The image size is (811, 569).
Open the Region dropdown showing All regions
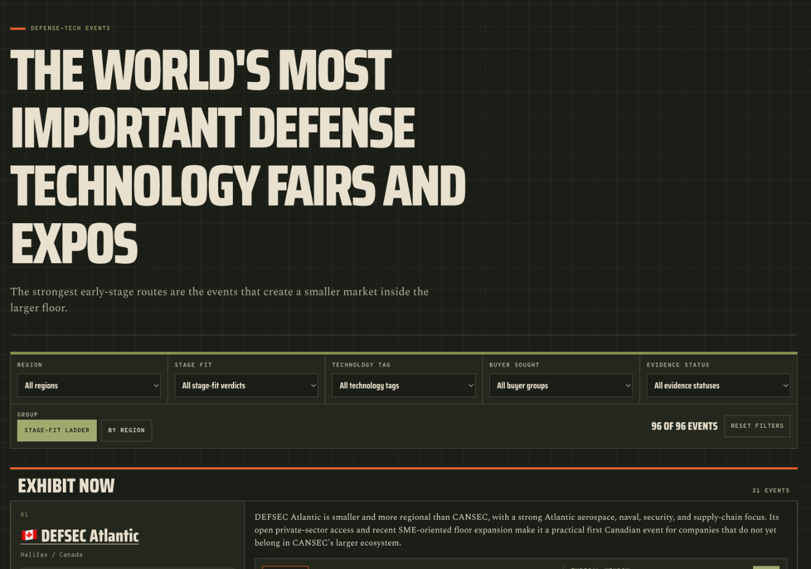pos(89,385)
